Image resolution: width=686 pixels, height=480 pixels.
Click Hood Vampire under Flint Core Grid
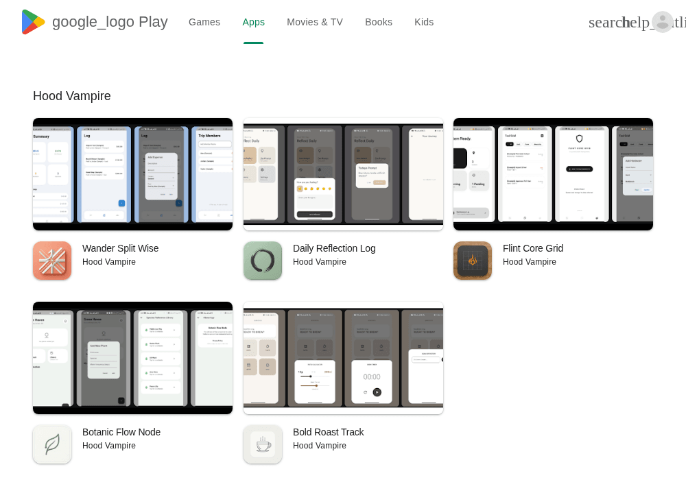pyautogui.click(x=530, y=262)
